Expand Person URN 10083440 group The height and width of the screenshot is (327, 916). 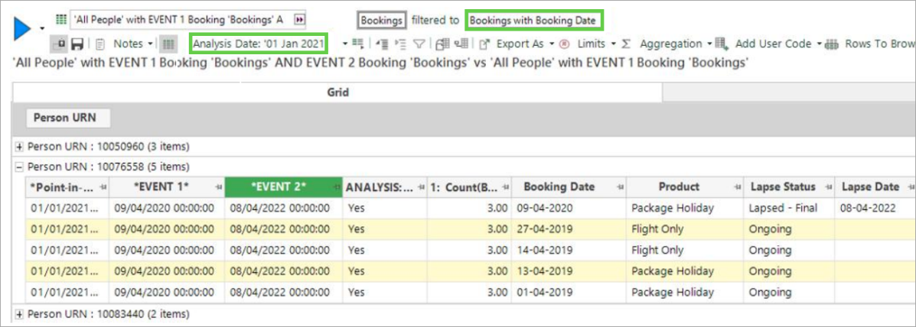(19, 314)
